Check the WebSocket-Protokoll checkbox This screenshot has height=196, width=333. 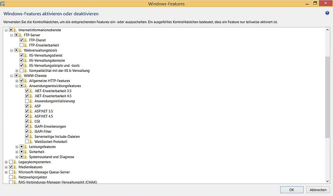pos(27,142)
